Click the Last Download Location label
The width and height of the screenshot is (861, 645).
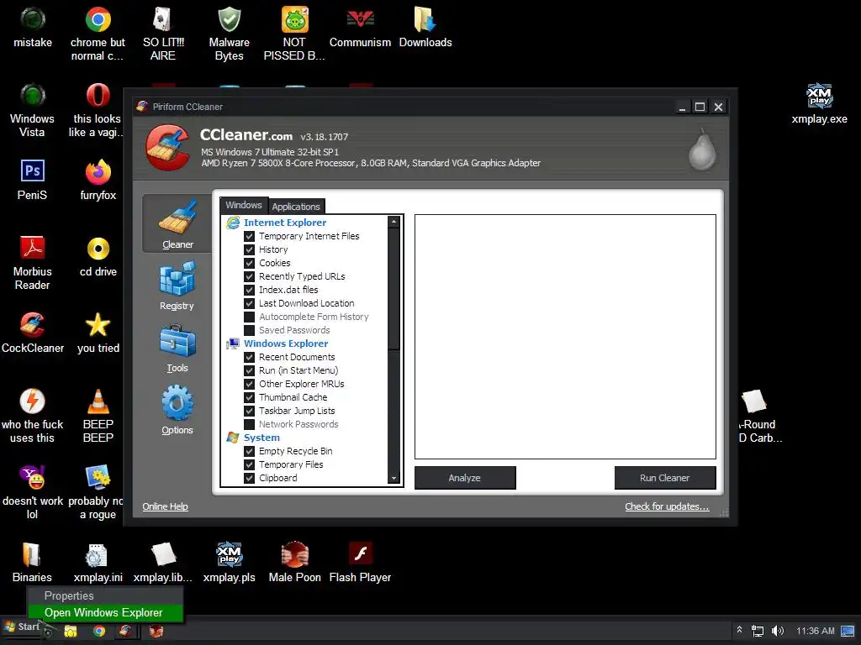(x=306, y=303)
